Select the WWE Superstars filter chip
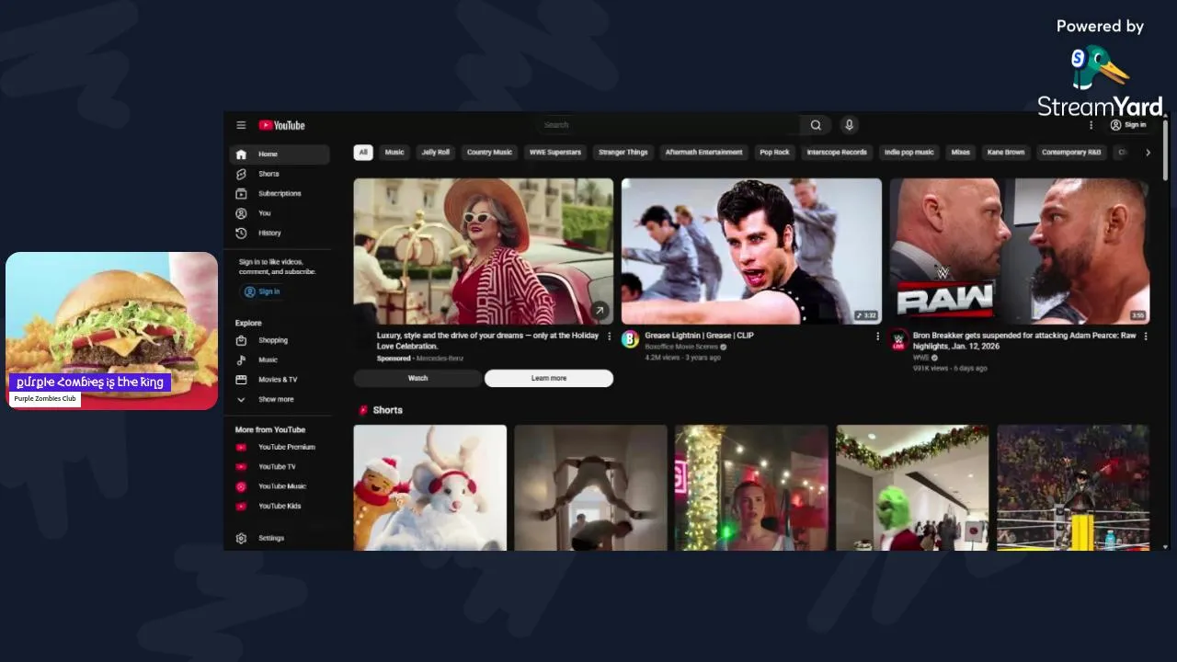This screenshot has height=662, width=1177. pyautogui.click(x=555, y=153)
